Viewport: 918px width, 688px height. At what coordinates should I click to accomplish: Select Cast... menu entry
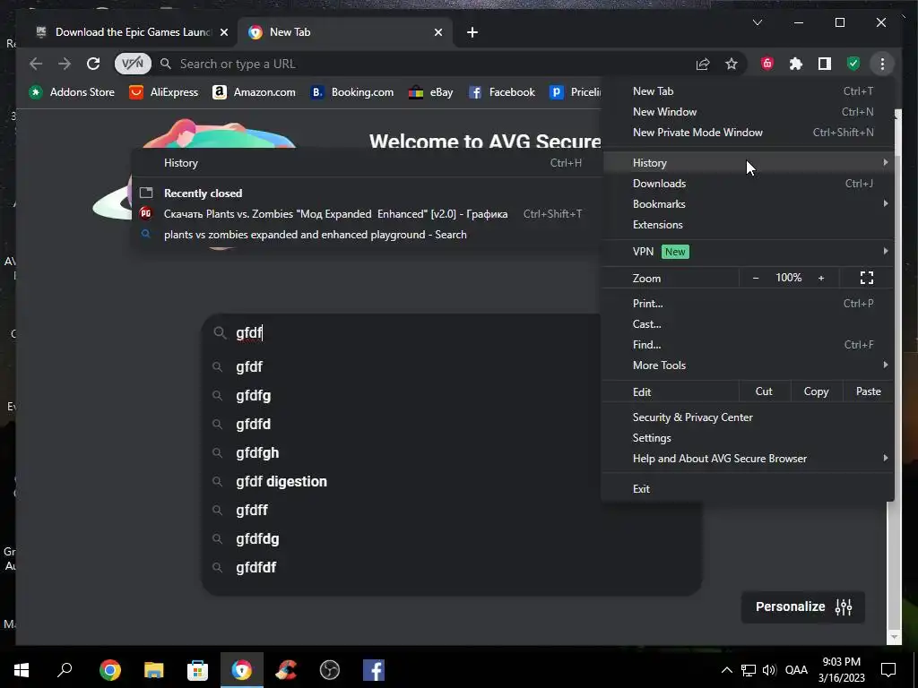(x=748, y=324)
